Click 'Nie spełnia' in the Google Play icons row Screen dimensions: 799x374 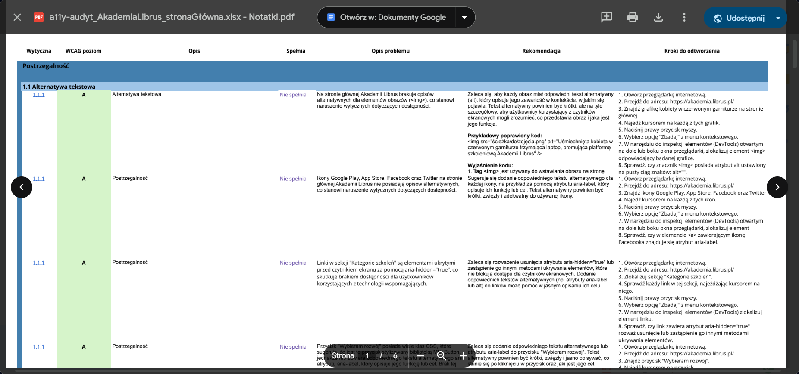[x=293, y=179]
